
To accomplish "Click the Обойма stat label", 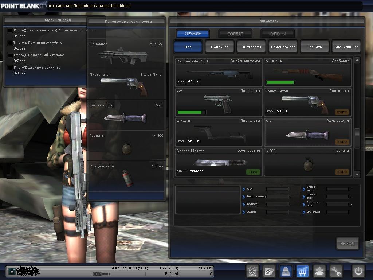I will coord(251,212).
